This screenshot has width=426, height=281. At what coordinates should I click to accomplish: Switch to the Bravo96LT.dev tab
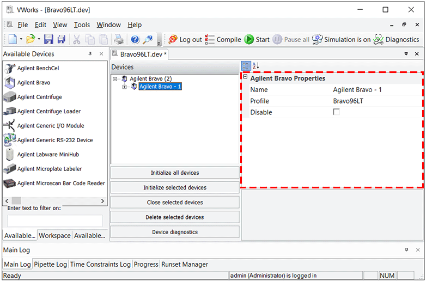(139, 54)
